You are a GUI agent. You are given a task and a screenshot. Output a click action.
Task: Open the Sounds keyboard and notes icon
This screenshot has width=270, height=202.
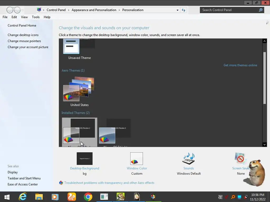pyautogui.click(x=189, y=159)
